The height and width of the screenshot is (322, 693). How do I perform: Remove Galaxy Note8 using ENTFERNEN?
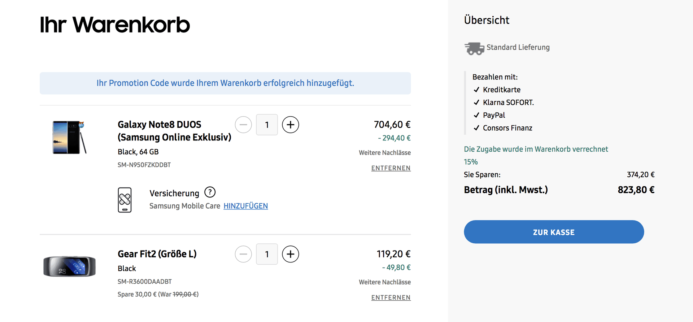click(x=391, y=168)
